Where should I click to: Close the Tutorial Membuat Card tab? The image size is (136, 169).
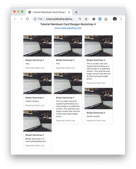[x=69, y=12]
